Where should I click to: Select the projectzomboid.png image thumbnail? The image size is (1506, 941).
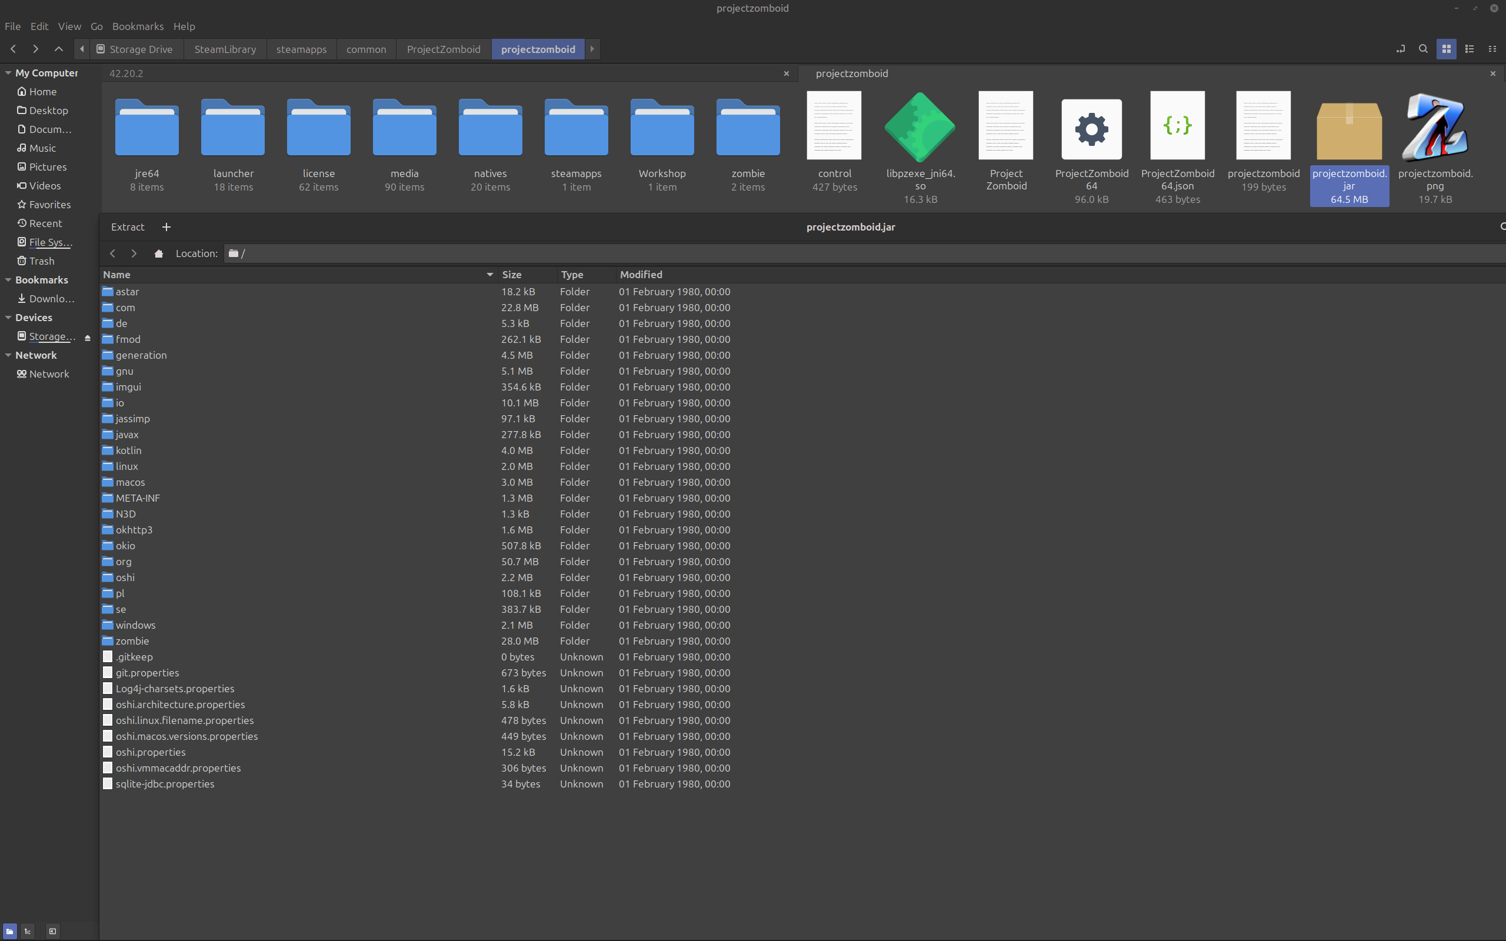1435,127
